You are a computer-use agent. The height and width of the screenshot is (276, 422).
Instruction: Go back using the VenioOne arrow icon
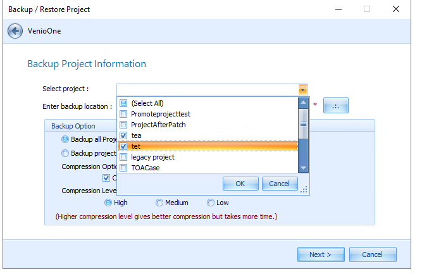(15, 31)
